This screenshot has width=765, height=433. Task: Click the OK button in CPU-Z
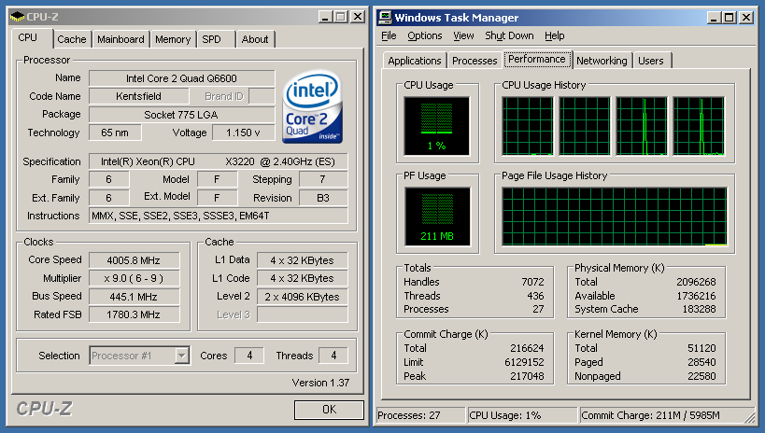[330, 410]
